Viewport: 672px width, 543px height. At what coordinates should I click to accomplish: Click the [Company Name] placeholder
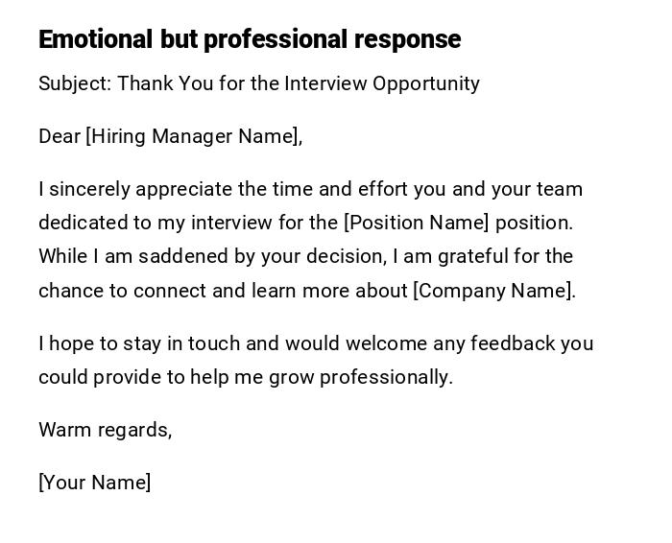(x=493, y=291)
